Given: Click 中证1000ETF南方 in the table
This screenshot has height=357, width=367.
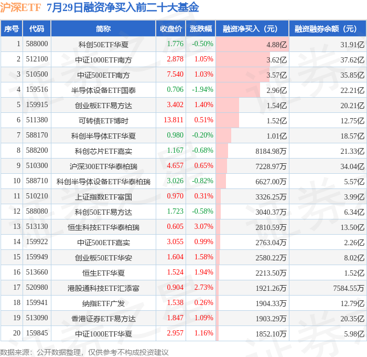Looking at the screenshot, I should coord(103,60).
